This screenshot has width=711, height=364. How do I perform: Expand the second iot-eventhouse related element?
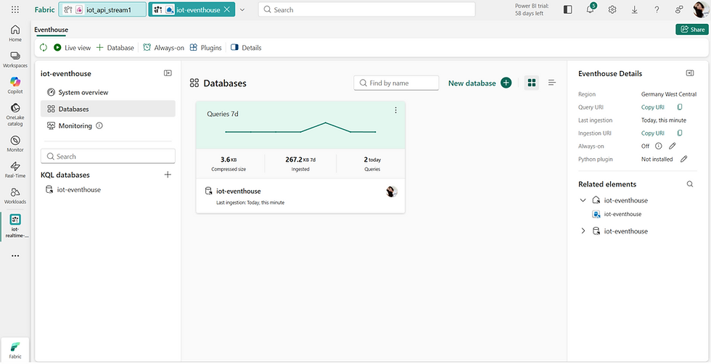point(583,231)
